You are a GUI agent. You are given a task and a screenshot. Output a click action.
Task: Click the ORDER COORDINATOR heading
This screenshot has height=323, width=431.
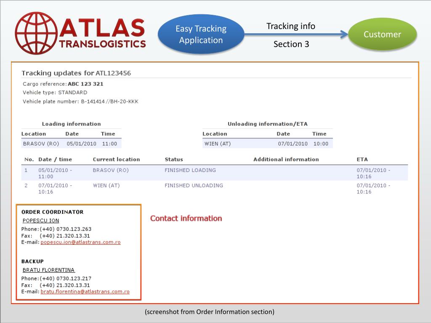[53, 212]
